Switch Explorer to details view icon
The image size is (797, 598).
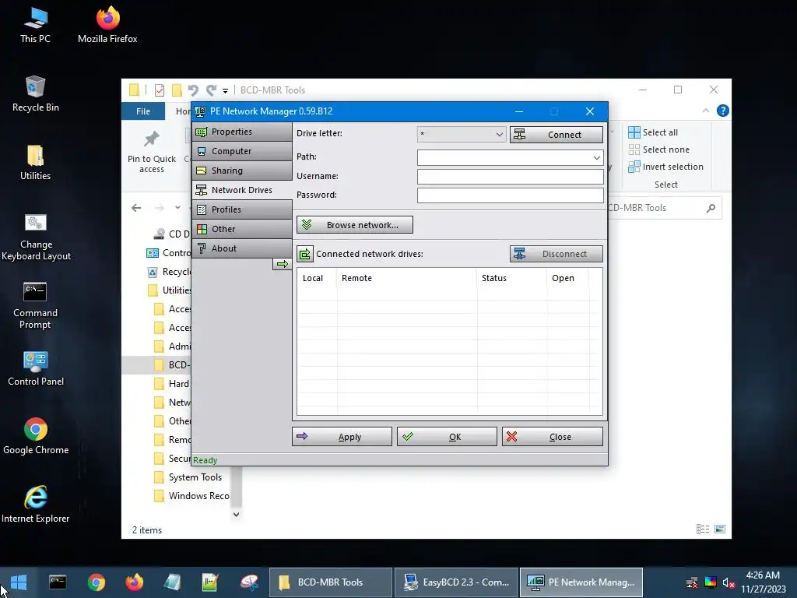(x=703, y=529)
